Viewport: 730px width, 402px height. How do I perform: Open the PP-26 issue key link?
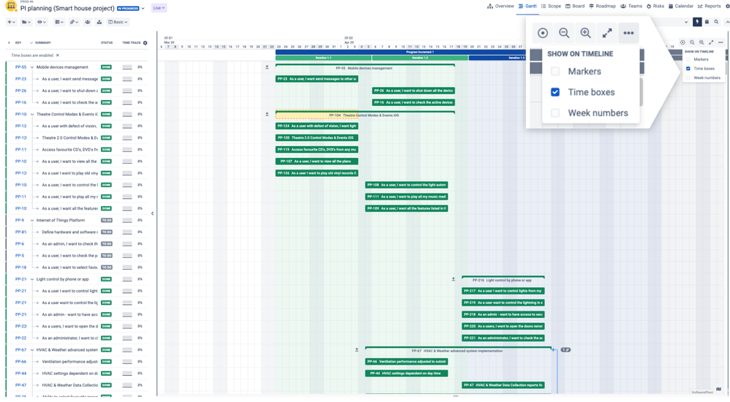20,91
